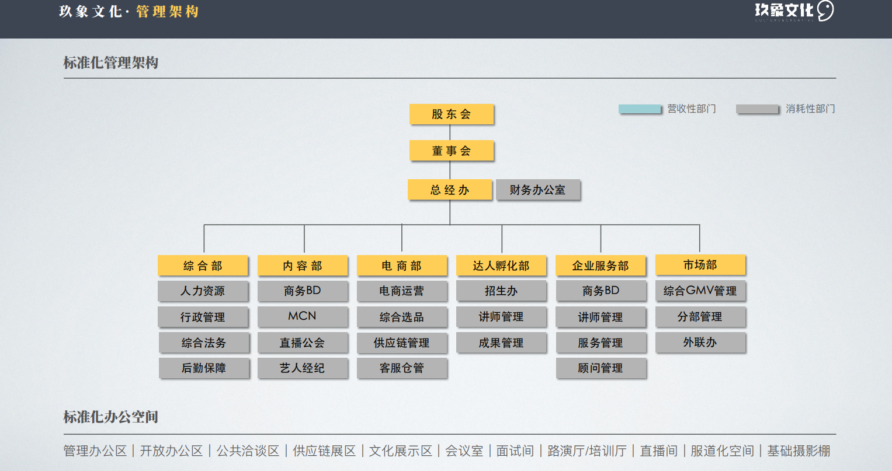
Task: Select the MCN box under 内容部
Action: (303, 317)
